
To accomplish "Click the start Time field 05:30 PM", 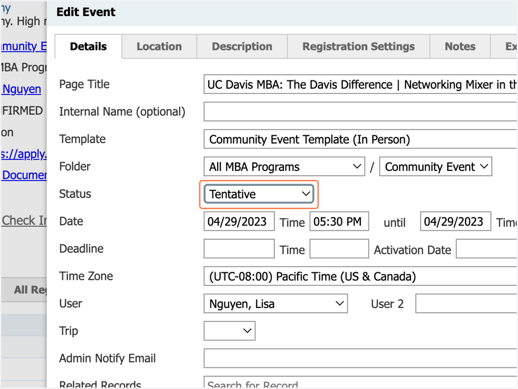I will [x=339, y=222].
